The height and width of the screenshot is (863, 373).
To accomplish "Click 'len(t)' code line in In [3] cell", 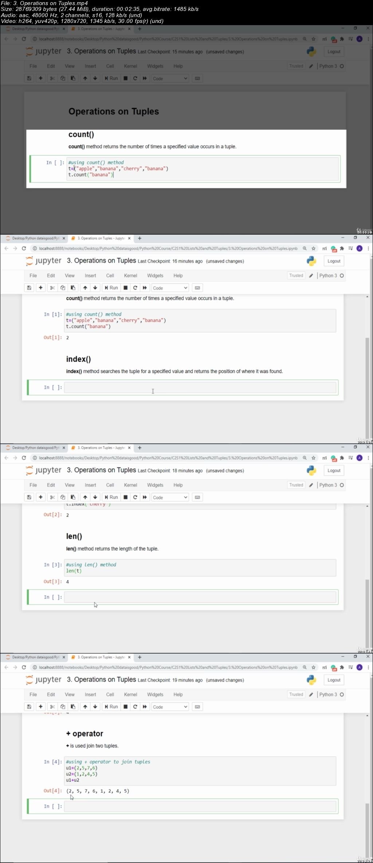I will click(74, 571).
